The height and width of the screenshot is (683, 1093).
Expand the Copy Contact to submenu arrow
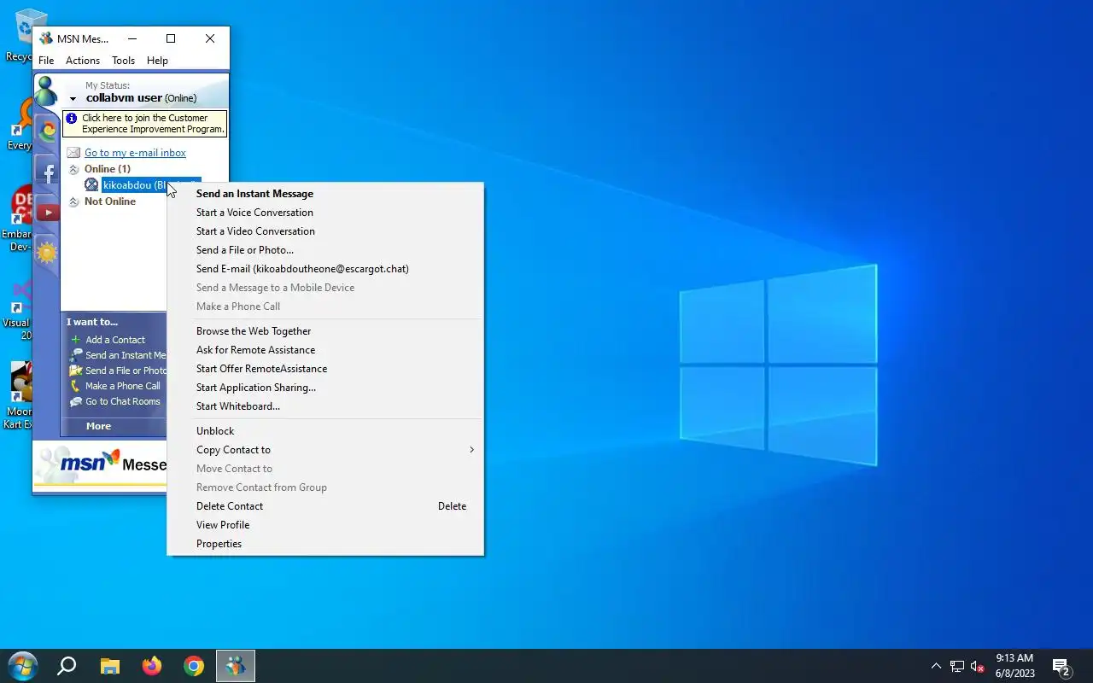pyautogui.click(x=471, y=450)
